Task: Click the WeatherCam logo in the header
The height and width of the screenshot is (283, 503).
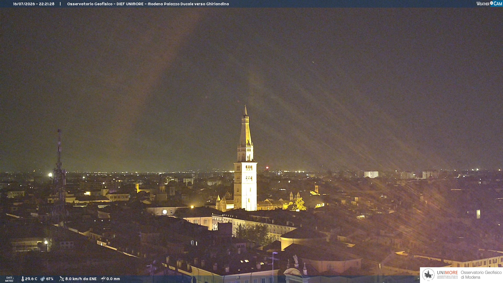Action: (x=489, y=3)
